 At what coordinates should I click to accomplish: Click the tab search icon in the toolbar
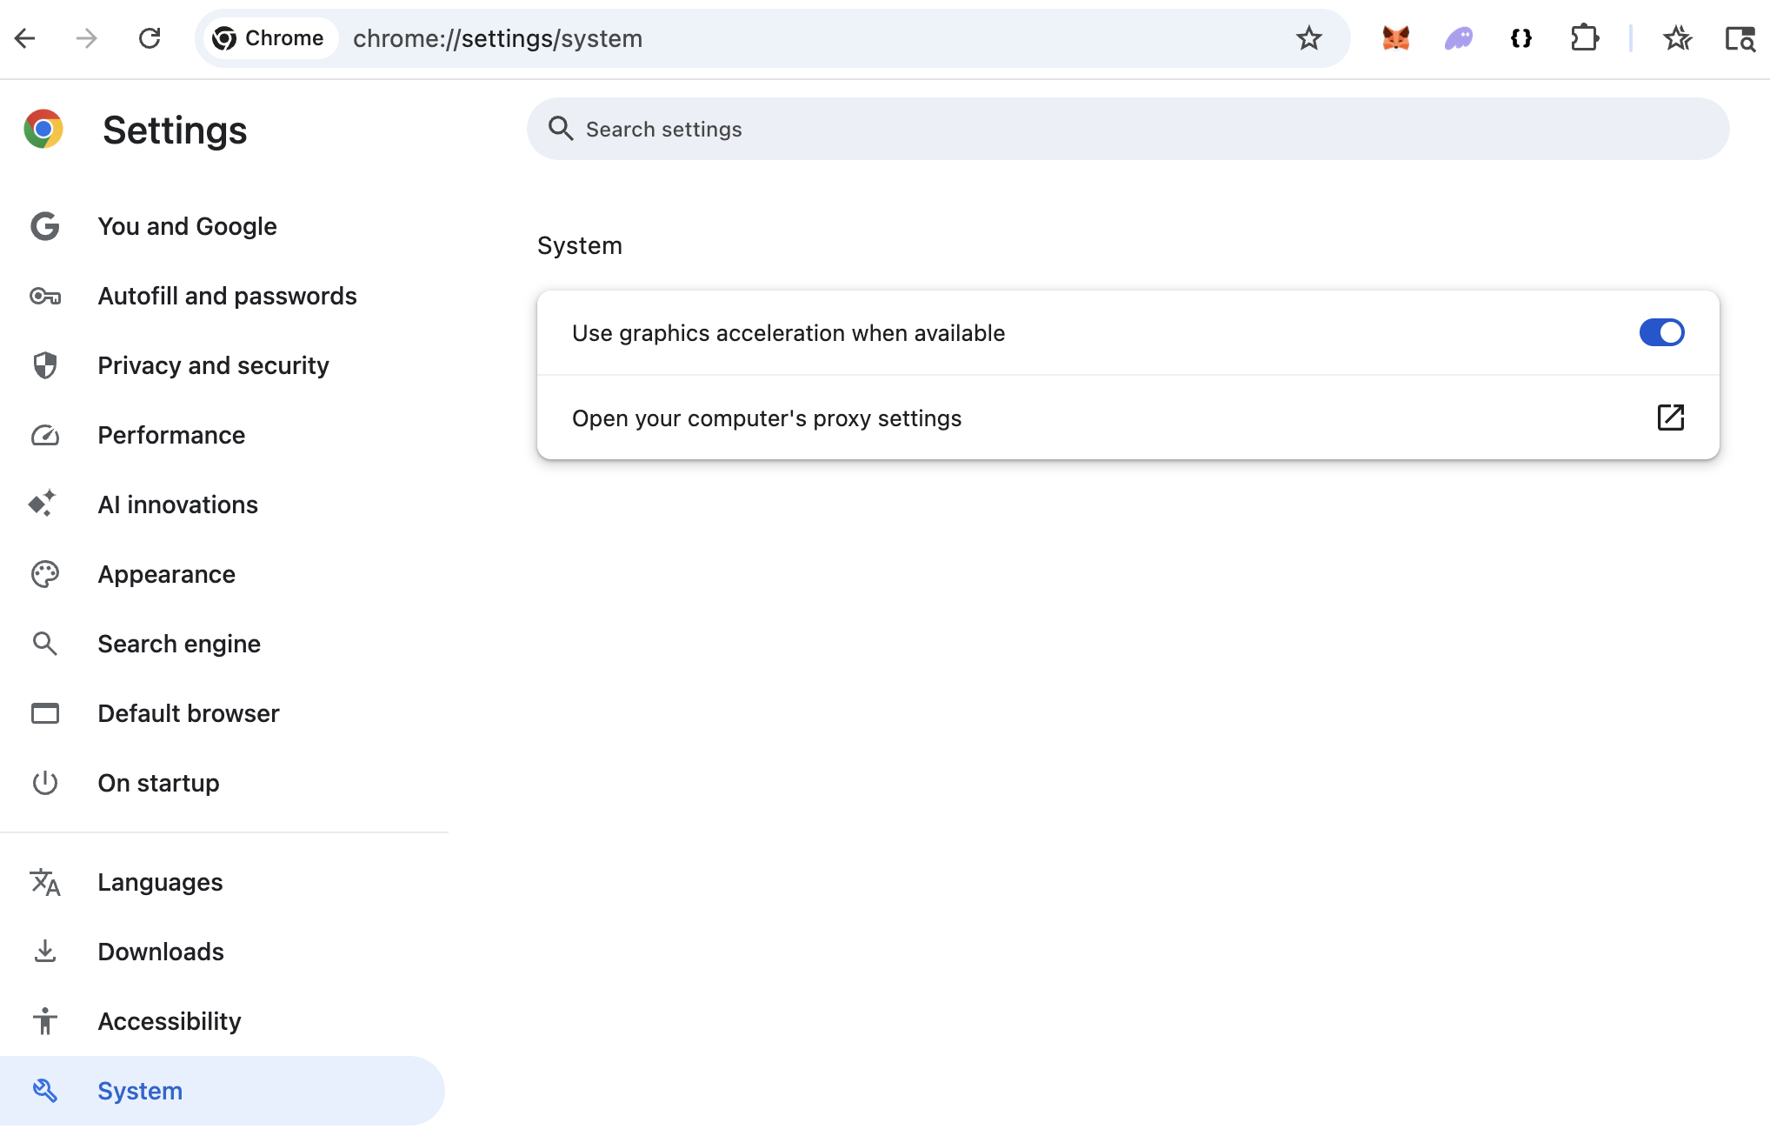(x=1740, y=38)
